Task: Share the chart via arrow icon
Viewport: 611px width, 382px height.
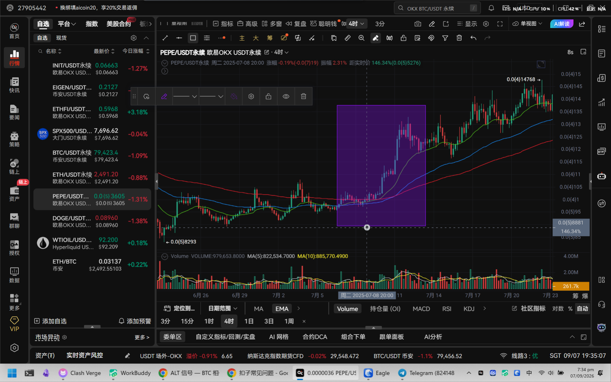Action: coord(582,24)
